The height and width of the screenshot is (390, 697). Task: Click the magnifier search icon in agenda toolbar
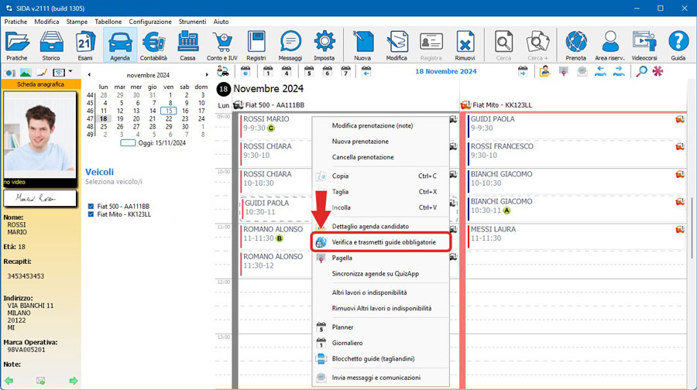(x=641, y=71)
